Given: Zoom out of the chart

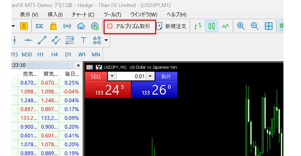Looking at the screenshot, I should [255, 26].
